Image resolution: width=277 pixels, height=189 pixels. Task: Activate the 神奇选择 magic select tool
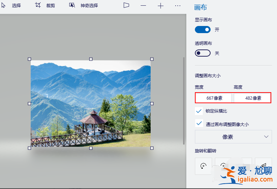(84, 5)
